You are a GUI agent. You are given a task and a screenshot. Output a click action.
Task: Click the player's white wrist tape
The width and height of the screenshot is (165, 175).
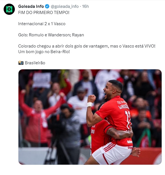coord(89,104)
